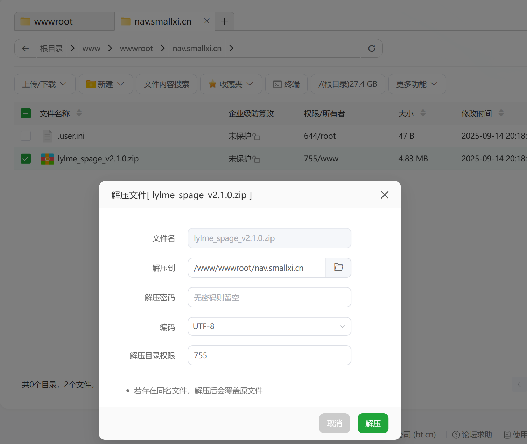
Task: Expand the 更多功能 dropdown menu
Action: pos(417,84)
